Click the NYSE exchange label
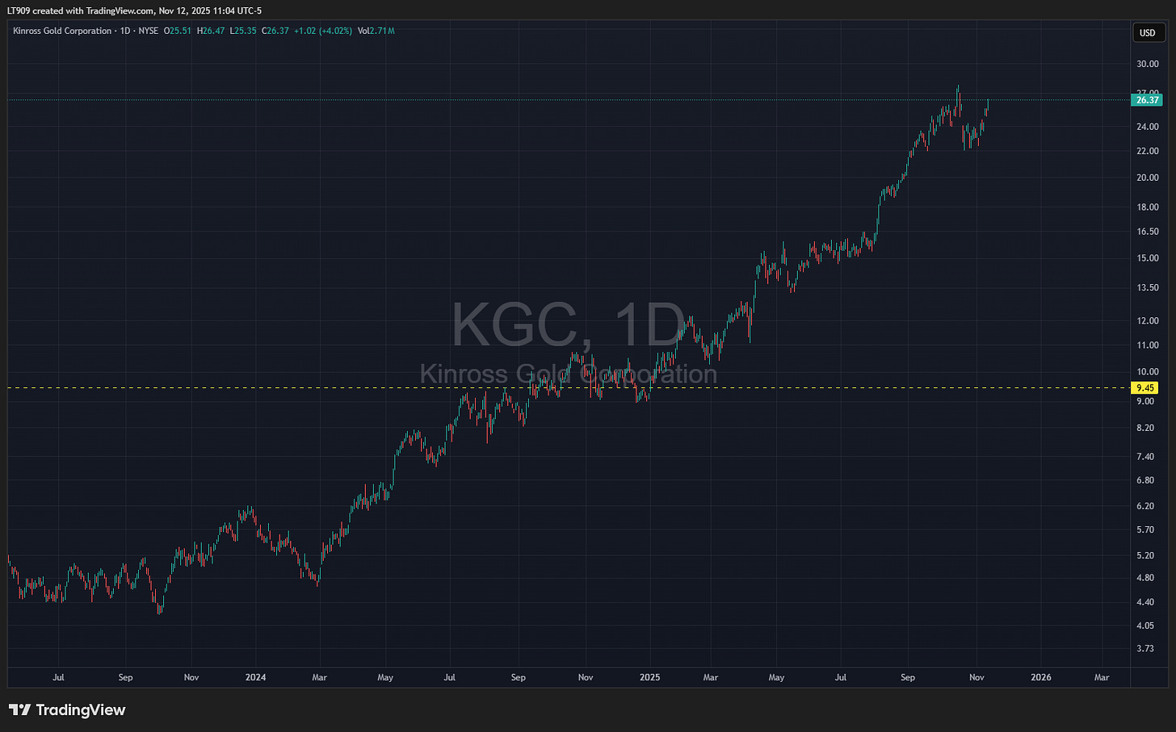Image resolution: width=1176 pixels, height=732 pixels. point(149,31)
